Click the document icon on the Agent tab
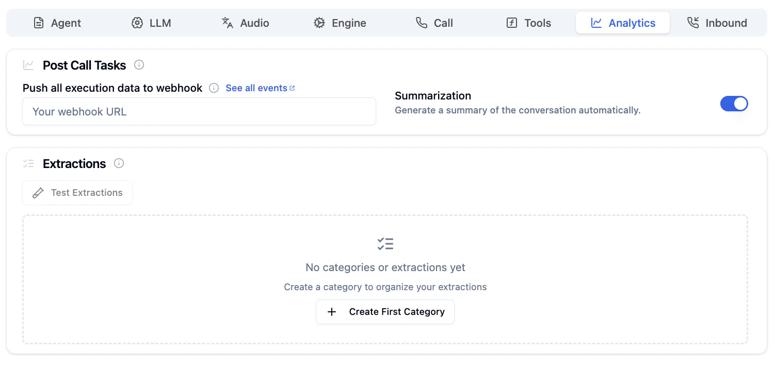This screenshot has width=775, height=368. tap(39, 23)
